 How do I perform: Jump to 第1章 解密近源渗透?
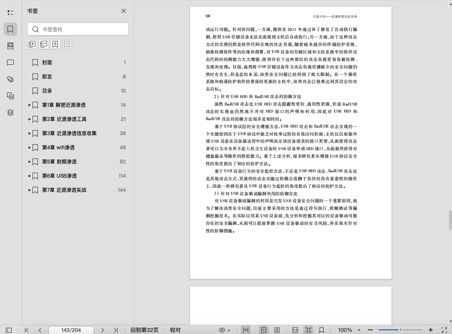[64, 105]
